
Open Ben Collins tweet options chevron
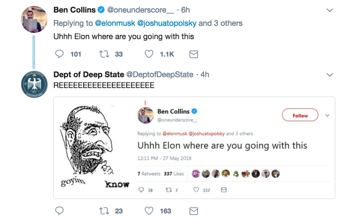point(330,10)
